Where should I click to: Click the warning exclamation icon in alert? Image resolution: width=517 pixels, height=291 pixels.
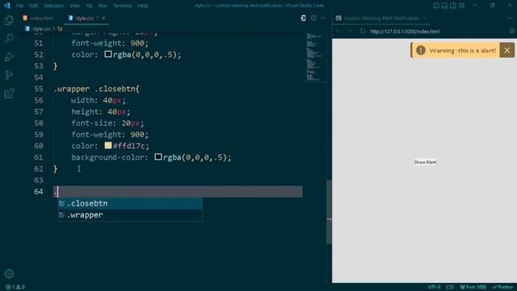[420, 50]
